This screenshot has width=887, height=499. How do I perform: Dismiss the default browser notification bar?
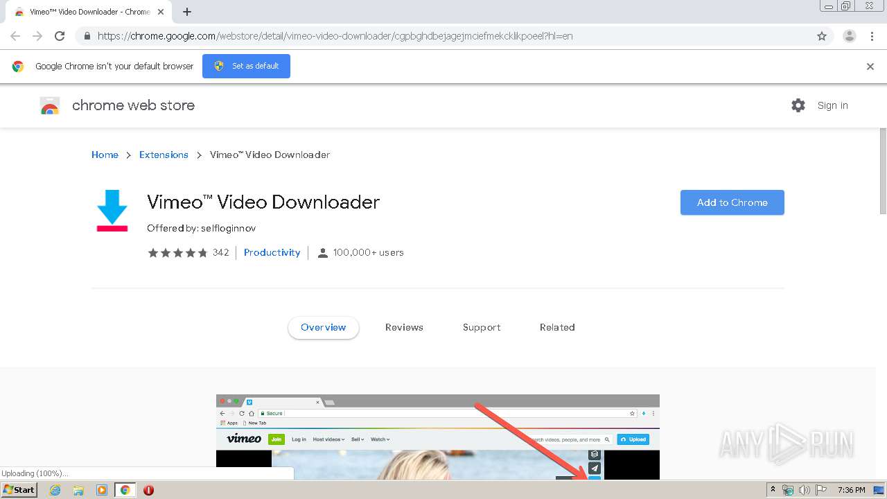pyautogui.click(x=870, y=67)
